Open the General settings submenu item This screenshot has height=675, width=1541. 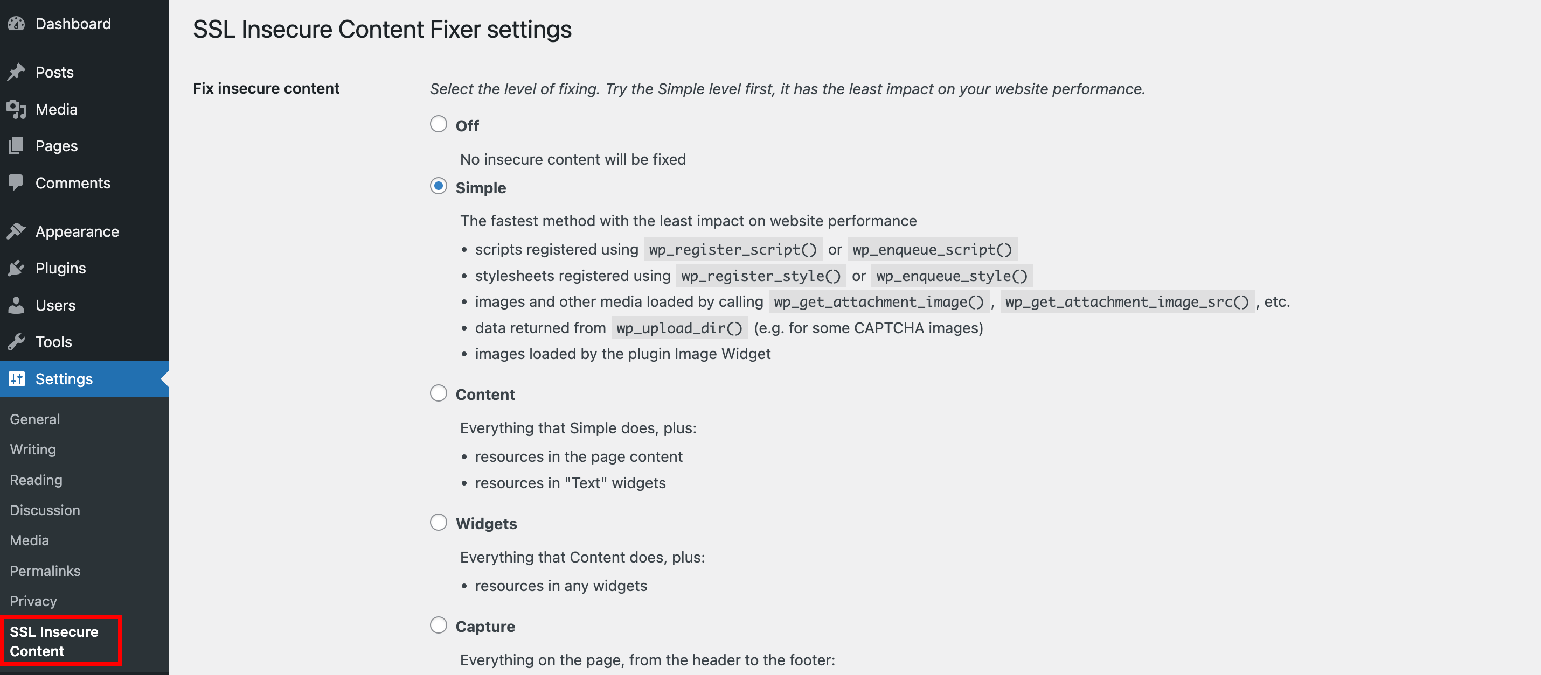(x=34, y=419)
